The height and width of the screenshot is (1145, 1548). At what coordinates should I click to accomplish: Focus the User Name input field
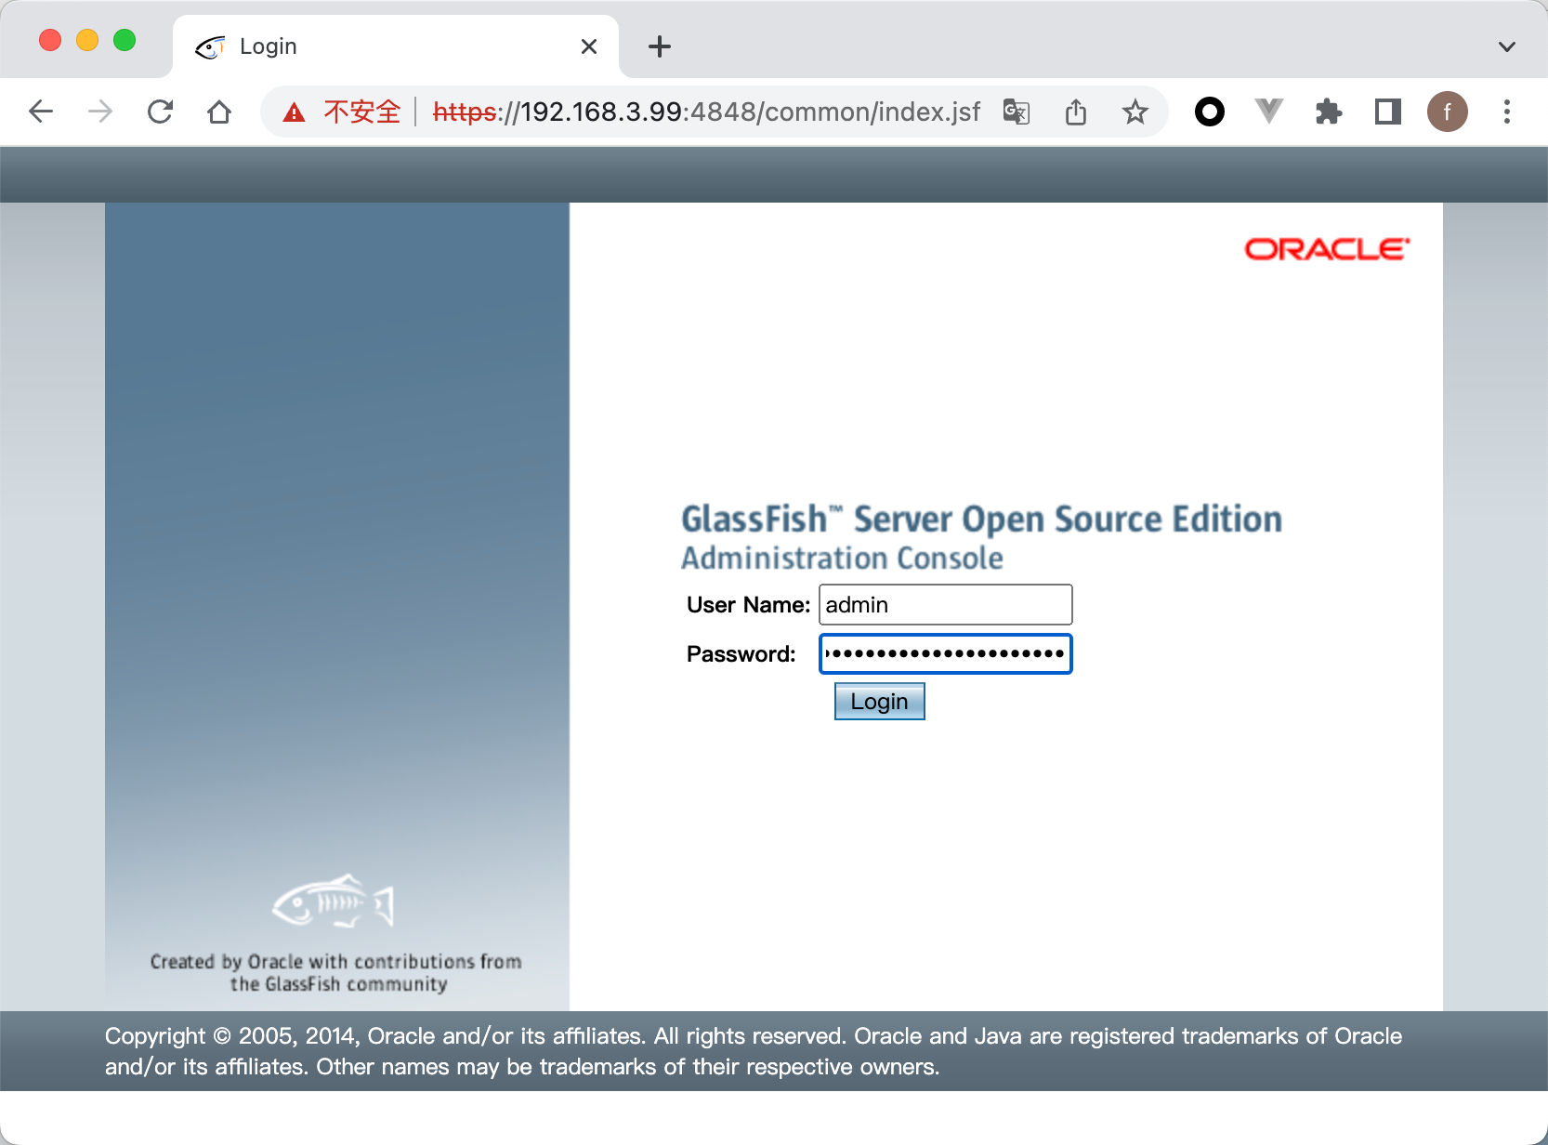pos(945,605)
